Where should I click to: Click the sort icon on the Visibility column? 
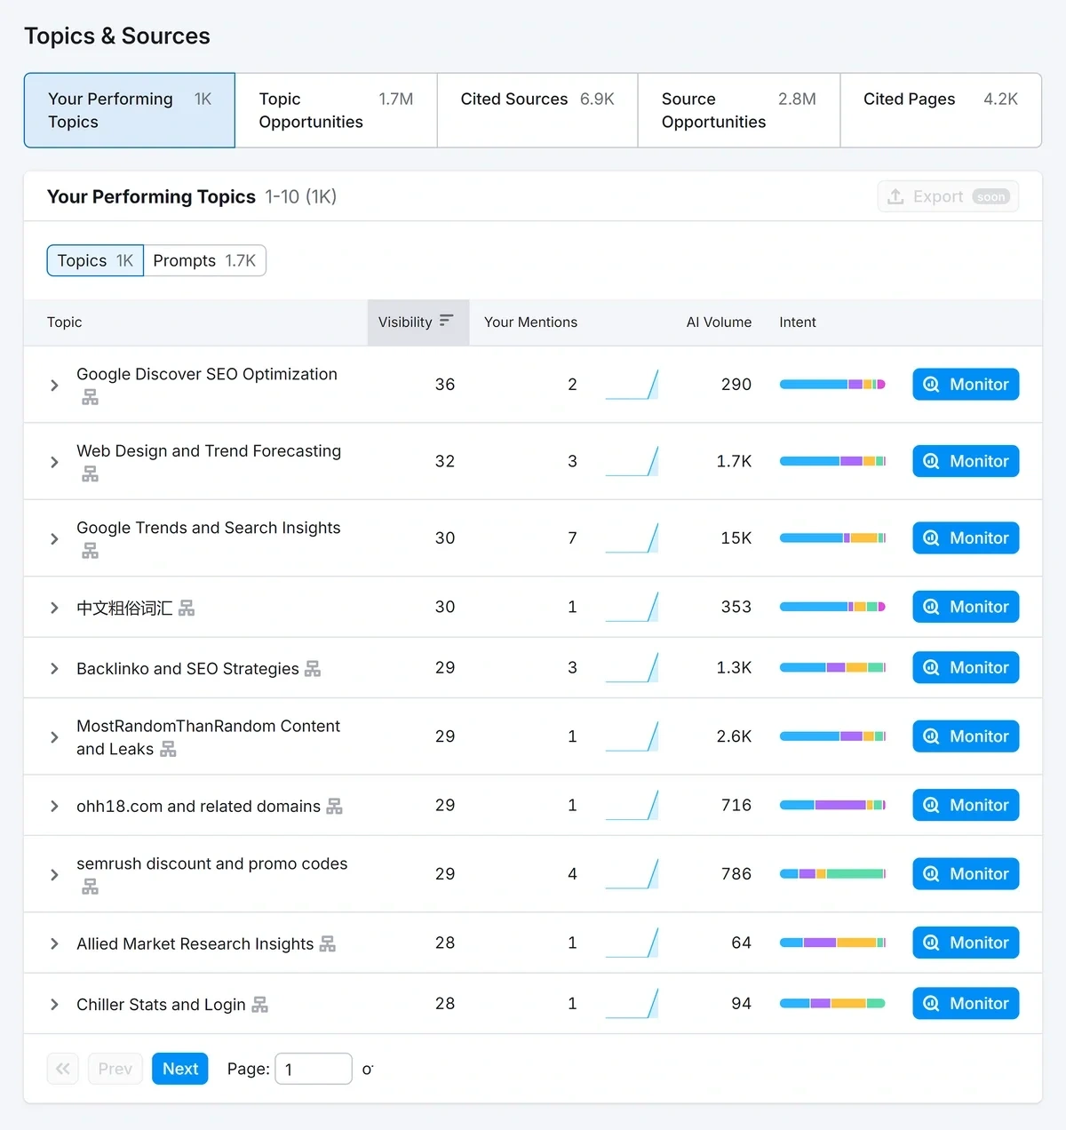coord(446,322)
